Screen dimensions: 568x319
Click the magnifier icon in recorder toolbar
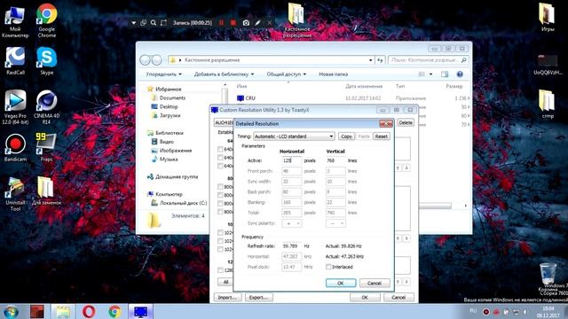pyautogui.click(x=154, y=23)
